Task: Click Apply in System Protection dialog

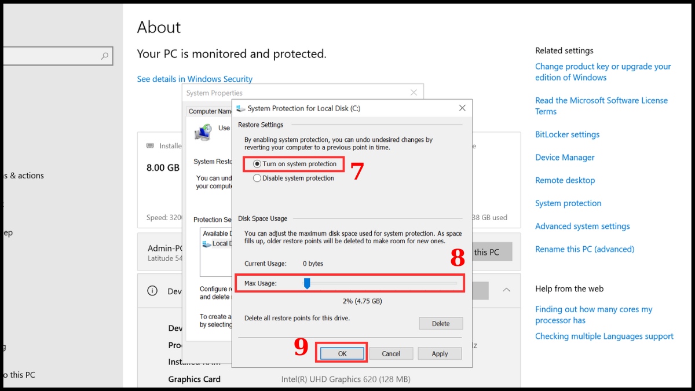Action: [x=440, y=353]
